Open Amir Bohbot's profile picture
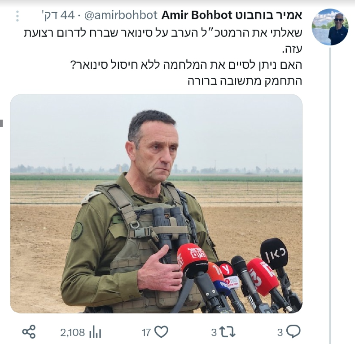The image size is (355, 344). point(330,27)
